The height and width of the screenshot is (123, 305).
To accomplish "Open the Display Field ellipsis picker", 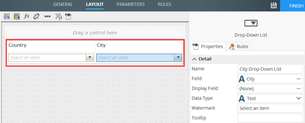I will [298, 89].
